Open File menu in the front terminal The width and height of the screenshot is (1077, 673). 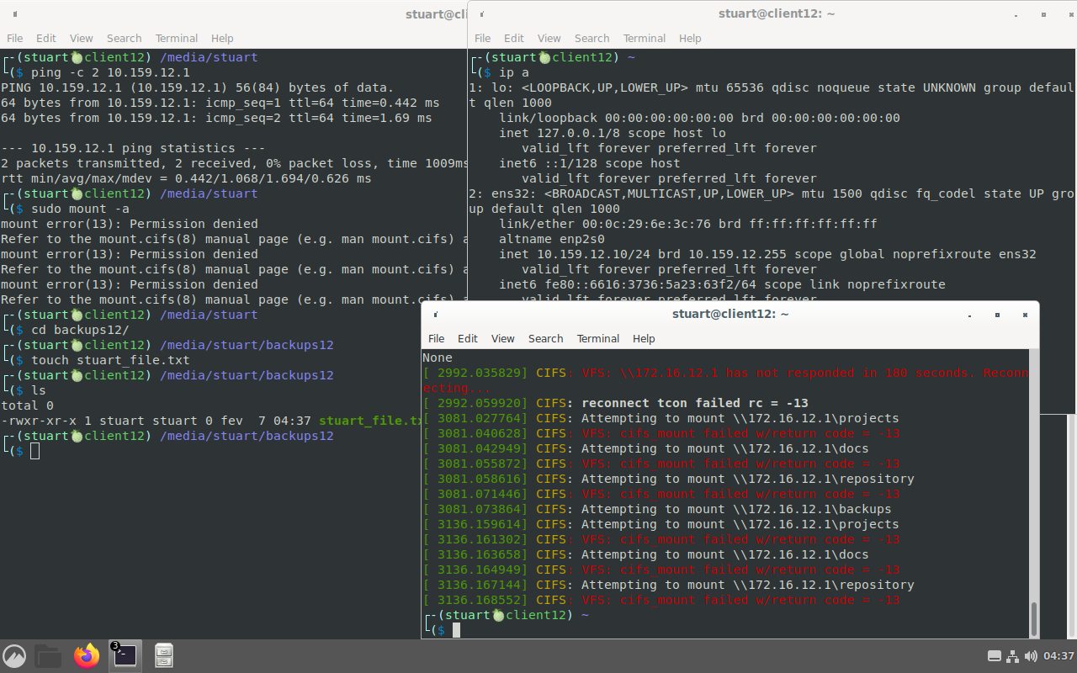436,338
